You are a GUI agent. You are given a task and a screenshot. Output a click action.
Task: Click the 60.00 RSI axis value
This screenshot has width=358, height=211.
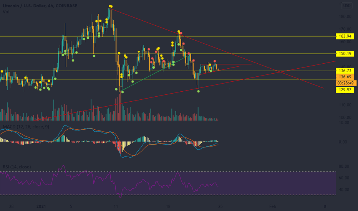coord(344,178)
